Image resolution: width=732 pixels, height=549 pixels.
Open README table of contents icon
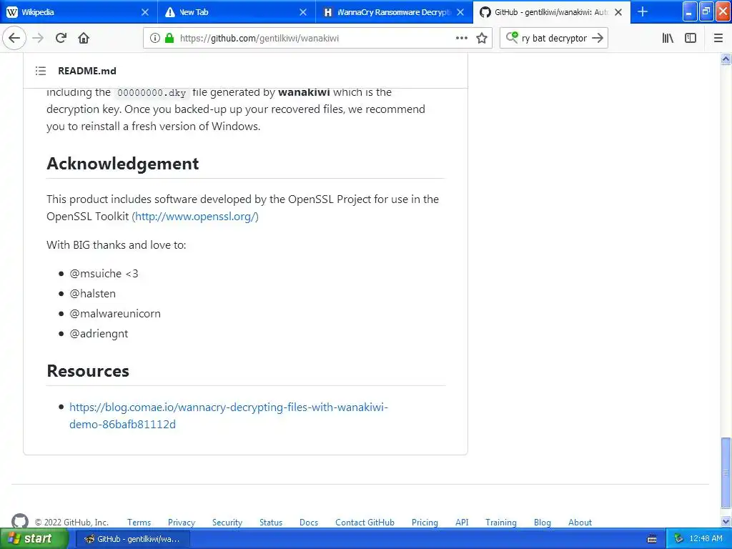tap(41, 71)
